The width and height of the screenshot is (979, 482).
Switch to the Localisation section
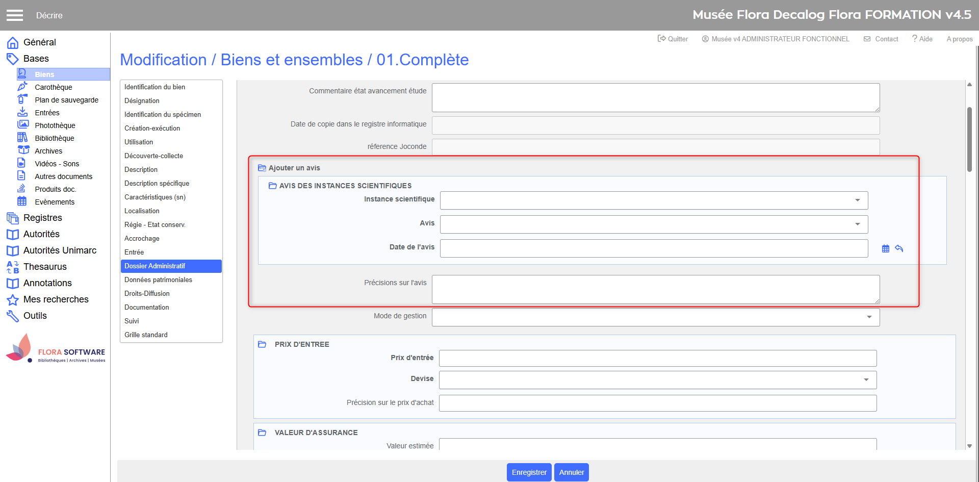click(142, 211)
